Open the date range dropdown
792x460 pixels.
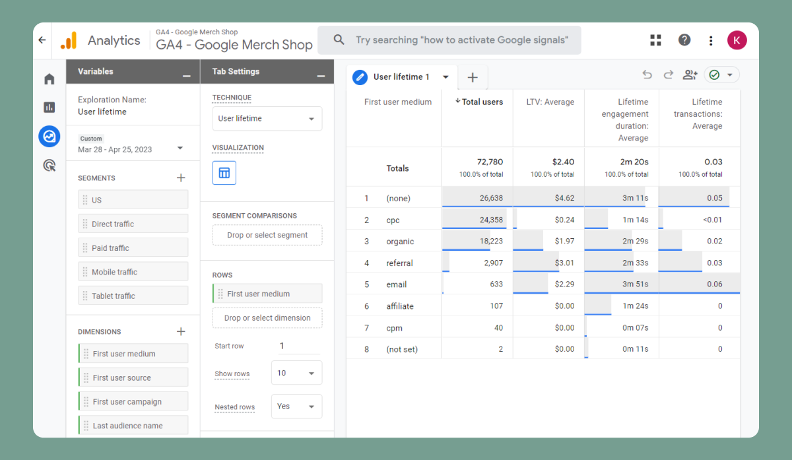tap(180, 148)
